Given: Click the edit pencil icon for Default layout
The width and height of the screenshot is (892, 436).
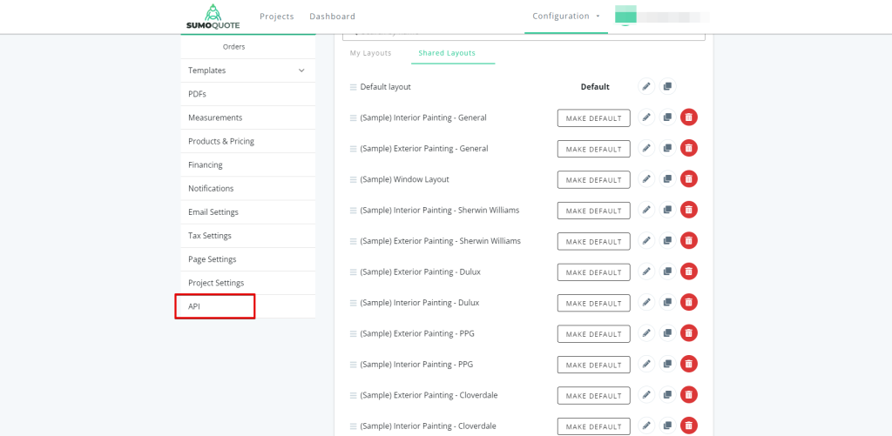Looking at the screenshot, I should (x=646, y=86).
